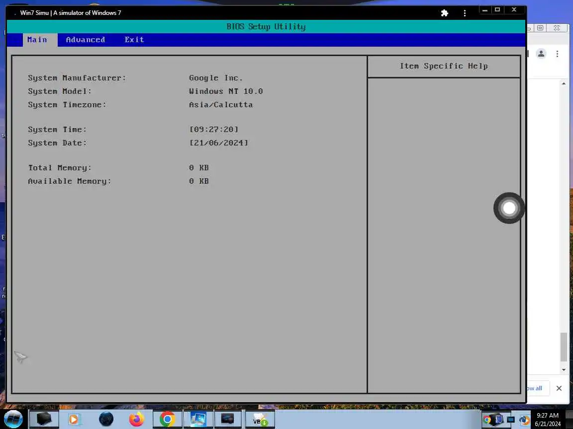Switch to the Advanced BIOS tab

(x=85, y=40)
